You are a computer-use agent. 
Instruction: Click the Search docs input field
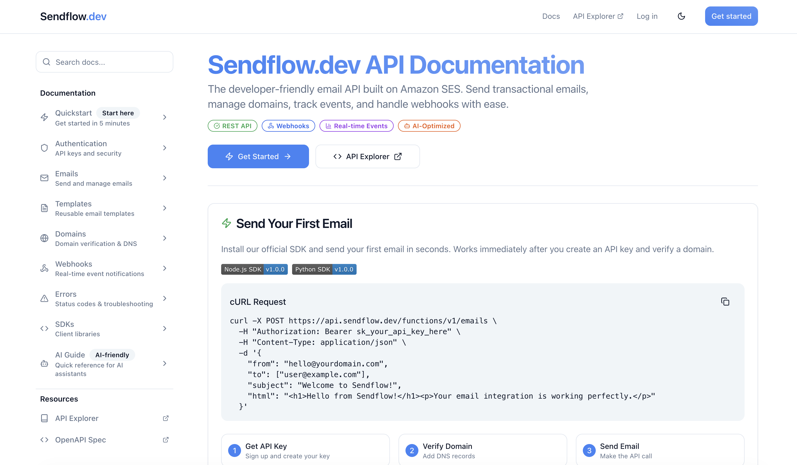(104, 62)
